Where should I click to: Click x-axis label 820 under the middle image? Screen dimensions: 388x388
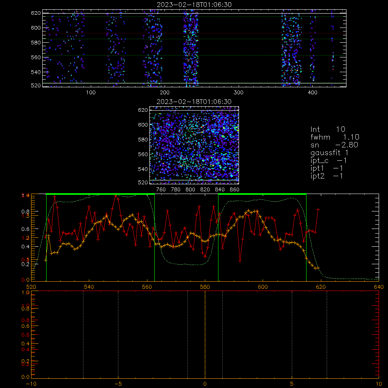[205, 190]
